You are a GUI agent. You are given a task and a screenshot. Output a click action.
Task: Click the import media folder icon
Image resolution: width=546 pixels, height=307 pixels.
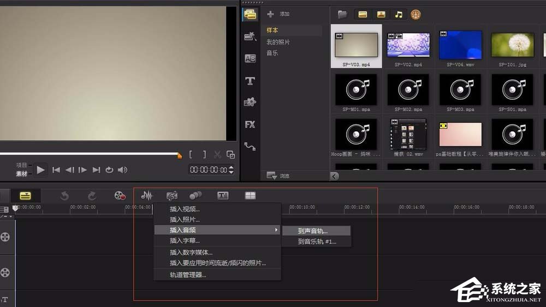tap(342, 14)
